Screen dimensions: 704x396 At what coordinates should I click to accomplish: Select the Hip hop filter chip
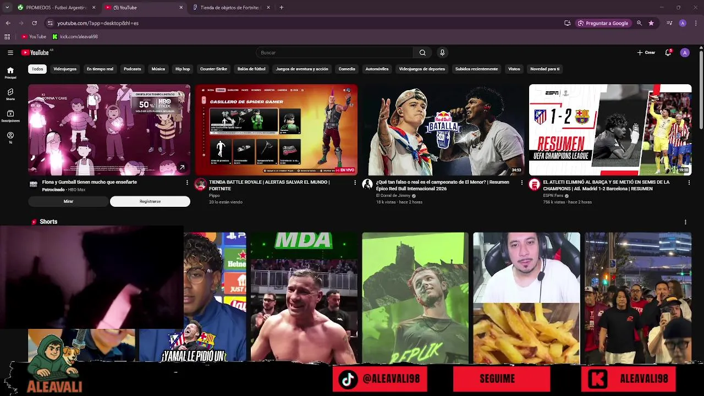pyautogui.click(x=183, y=69)
